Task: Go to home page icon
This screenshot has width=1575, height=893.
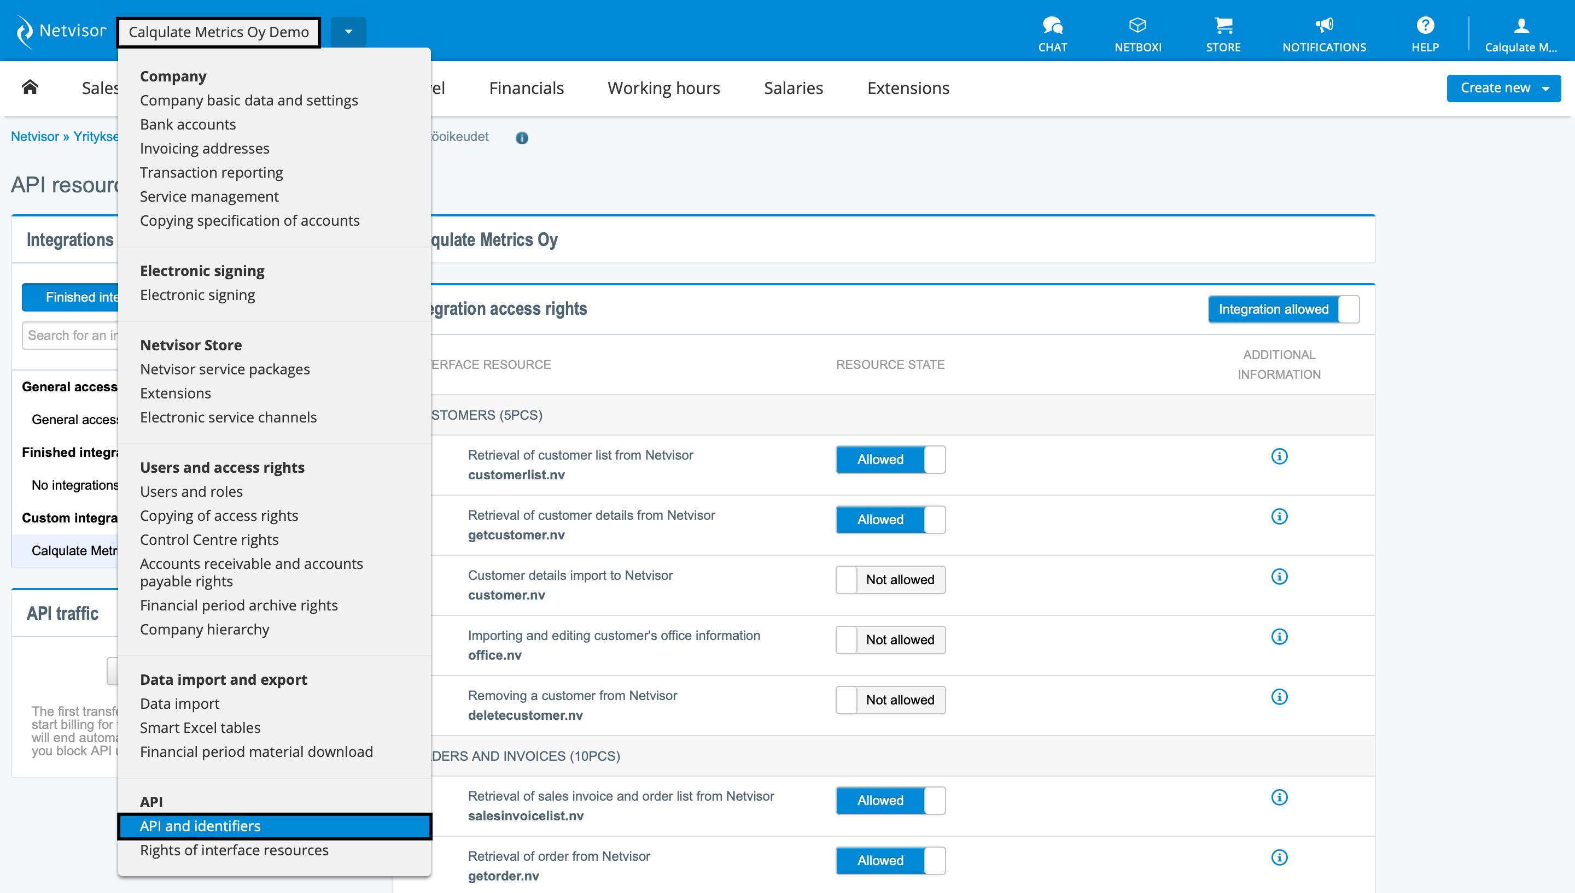Action: coord(30,87)
